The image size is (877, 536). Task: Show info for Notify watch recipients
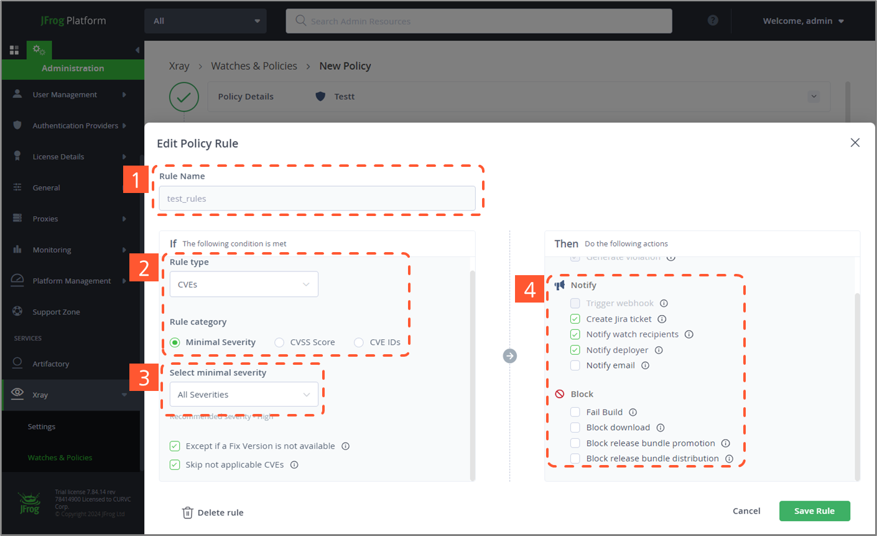click(689, 334)
